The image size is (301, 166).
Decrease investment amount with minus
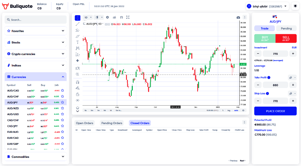point(258,54)
